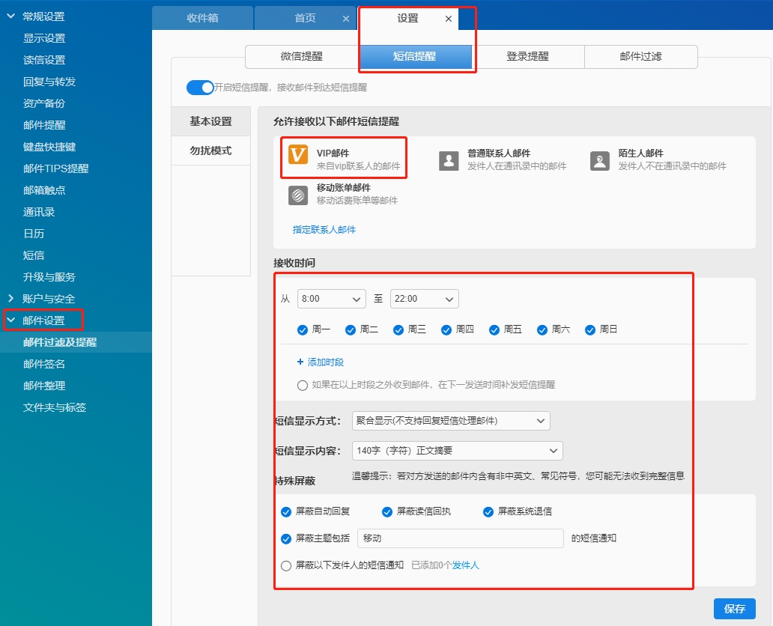
Task: Collapse the 常规设置 section
Action: pyautogui.click(x=10, y=16)
